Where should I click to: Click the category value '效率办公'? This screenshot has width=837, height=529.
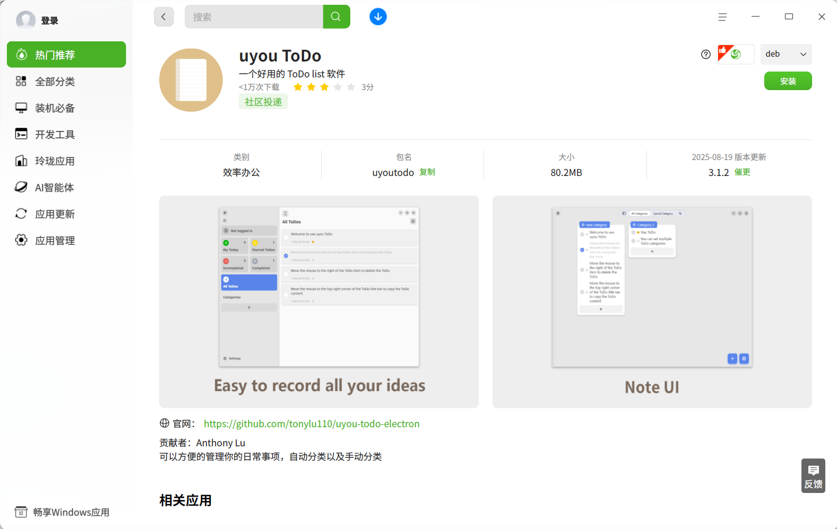coord(241,173)
